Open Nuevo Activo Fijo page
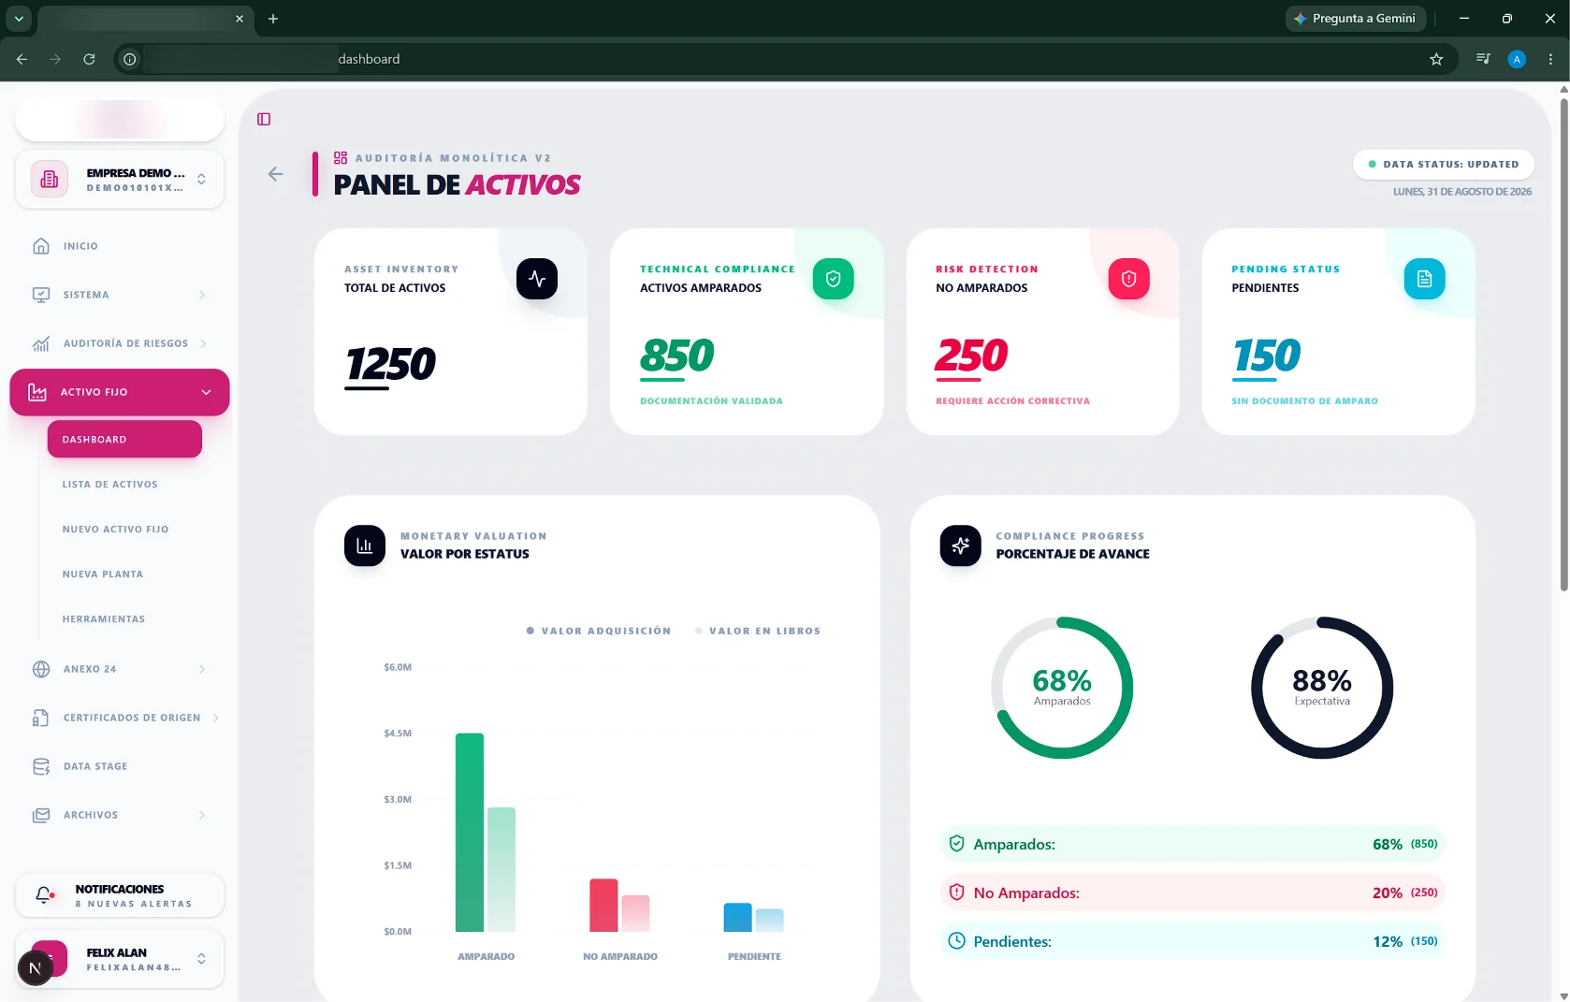Screen dimensions: 1570x1002 (x=115, y=530)
